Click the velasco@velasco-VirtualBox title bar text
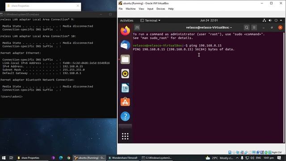 pyautogui.click(x=209, y=28)
